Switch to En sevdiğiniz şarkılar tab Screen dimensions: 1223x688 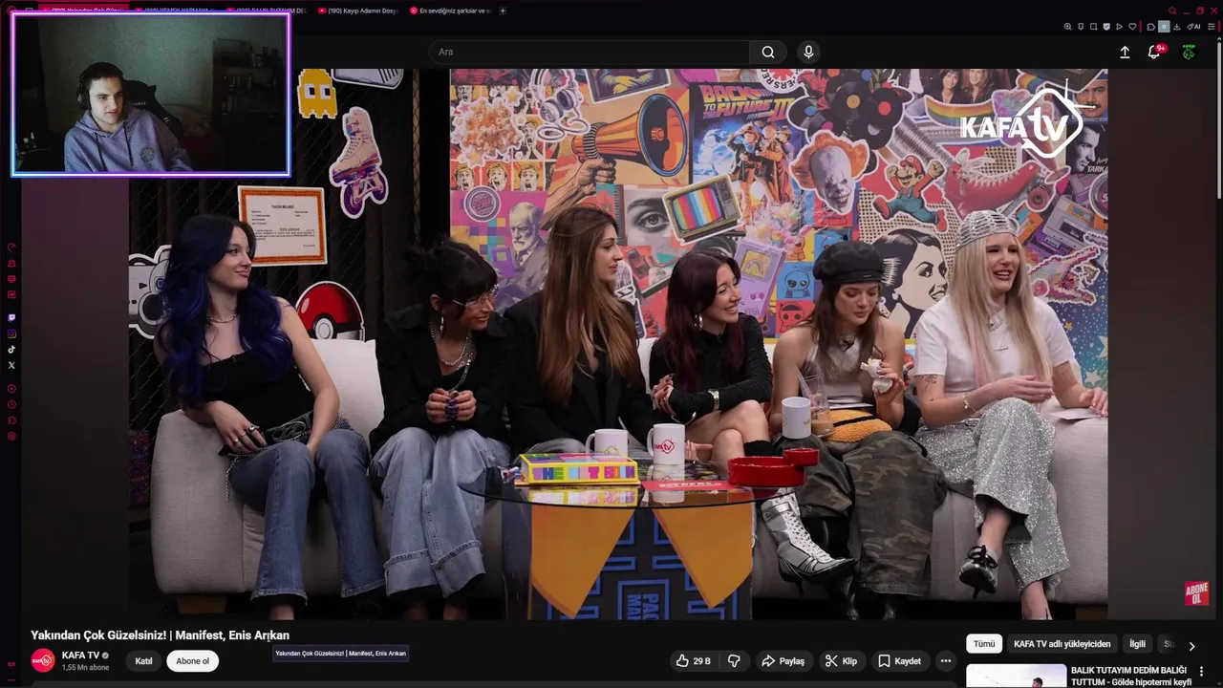coord(449,11)
